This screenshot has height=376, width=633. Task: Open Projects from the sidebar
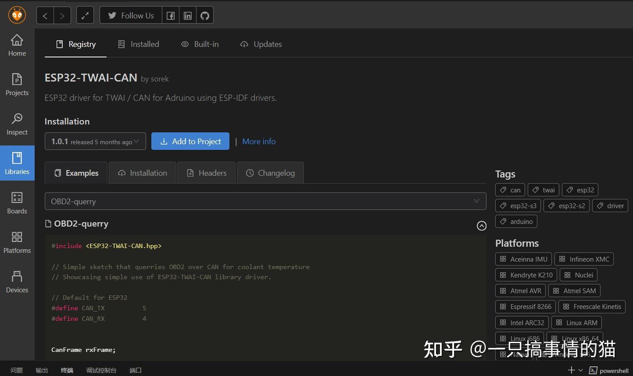pyautogui.click(x=17, y=84)
